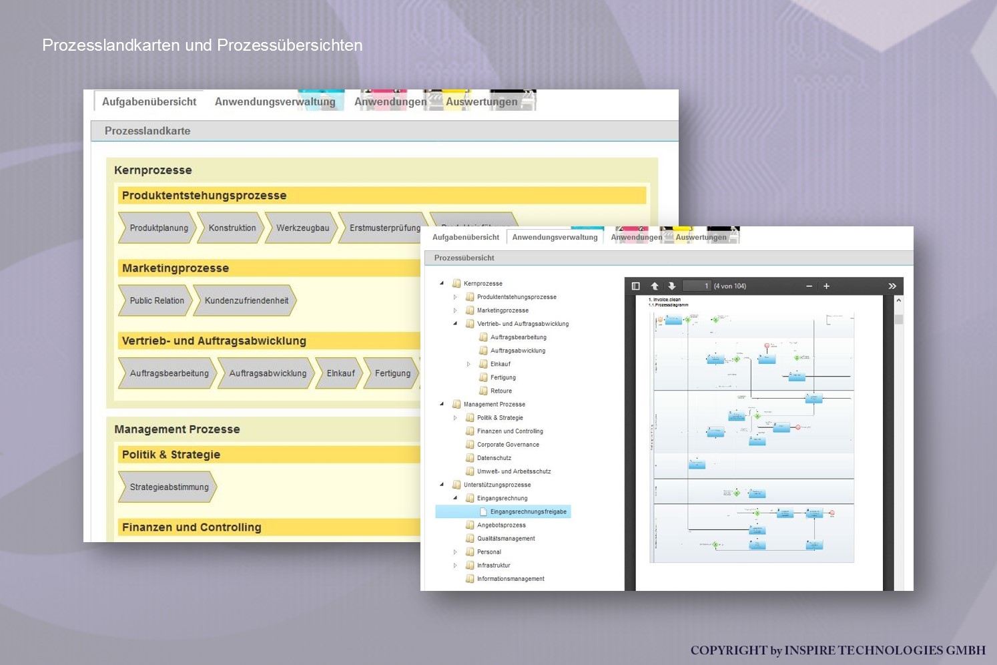
Task: Click folder icon beside Fertigung in the tree
Action: [x=483, y=377]
